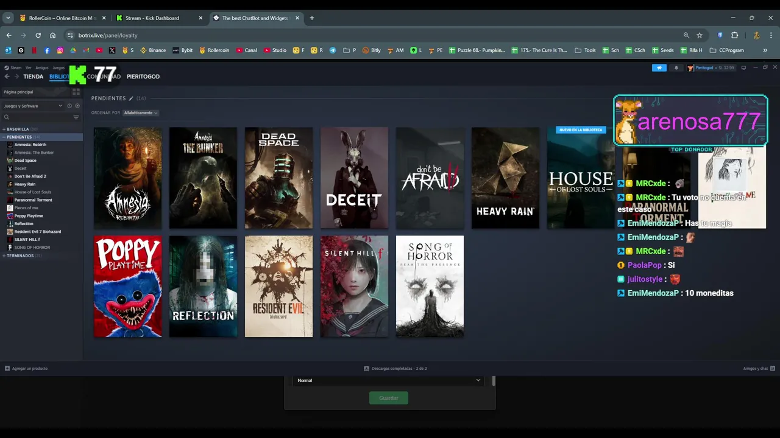Open a new browser tab
Screen dimensions: 780x438
(312, 18)
